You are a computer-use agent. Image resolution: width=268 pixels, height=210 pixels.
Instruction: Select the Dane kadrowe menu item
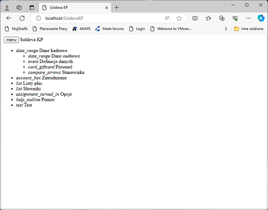click(x=53, y=50)
